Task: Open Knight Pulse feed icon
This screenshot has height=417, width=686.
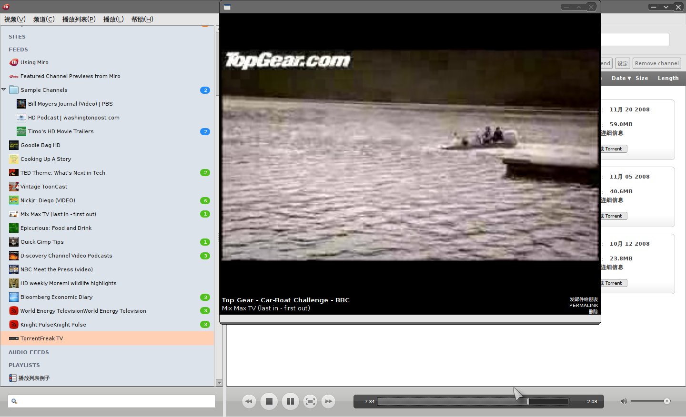Action: 14,325
